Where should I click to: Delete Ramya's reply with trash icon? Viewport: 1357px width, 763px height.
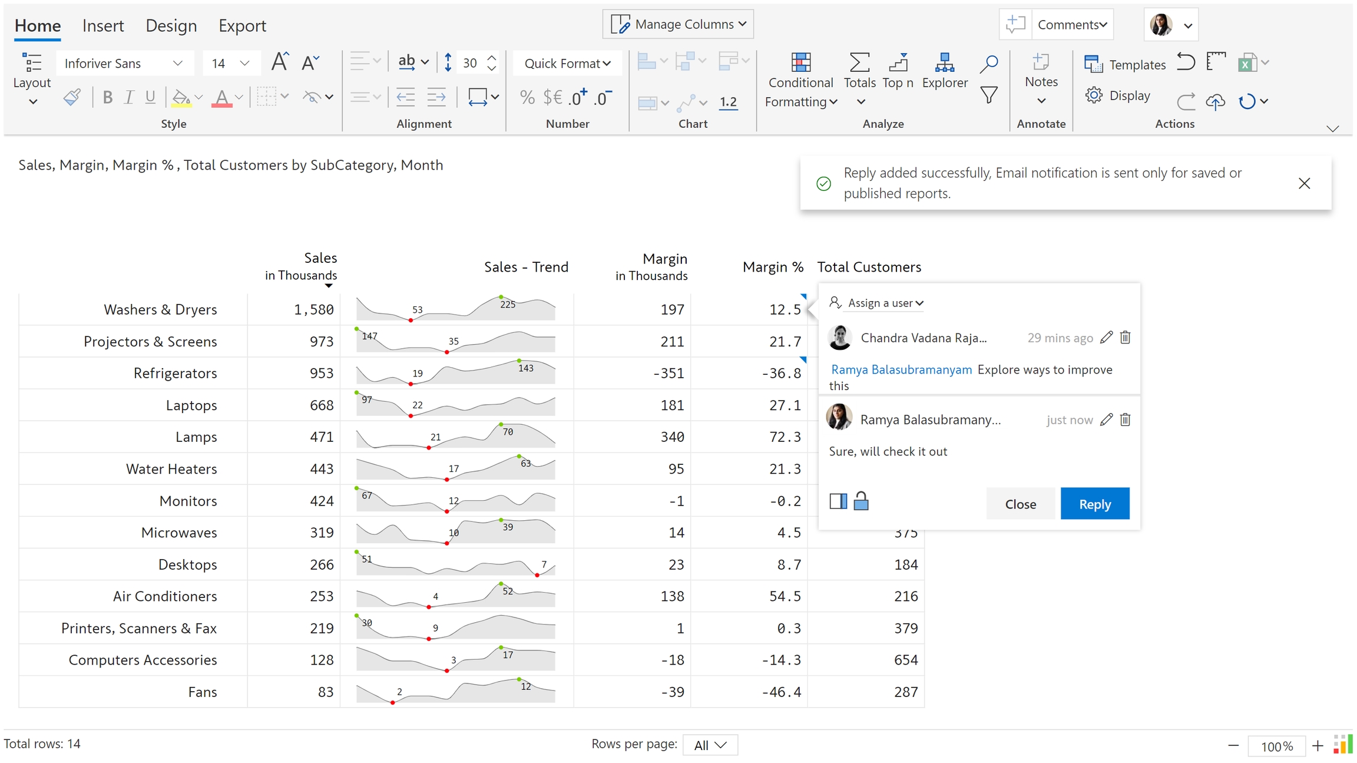click(1125, 420)
